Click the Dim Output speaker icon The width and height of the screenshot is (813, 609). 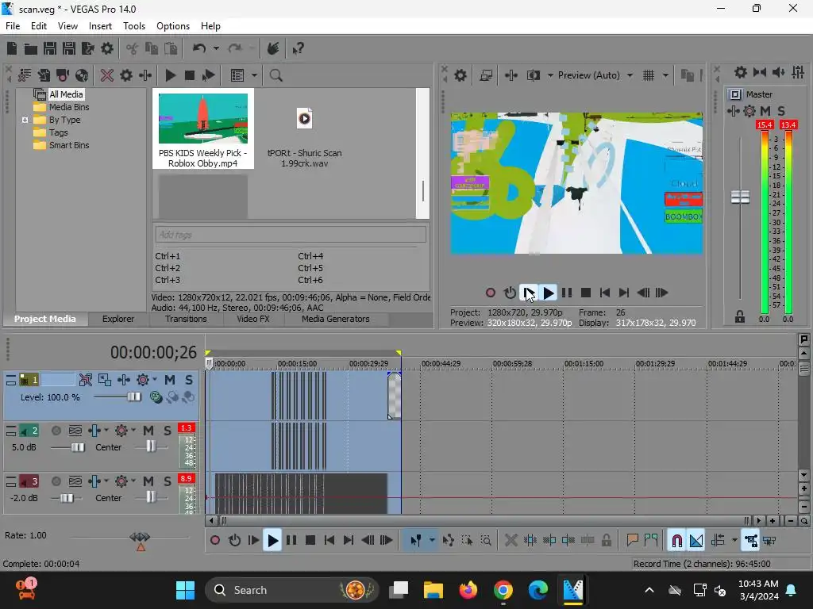(778, 72)
